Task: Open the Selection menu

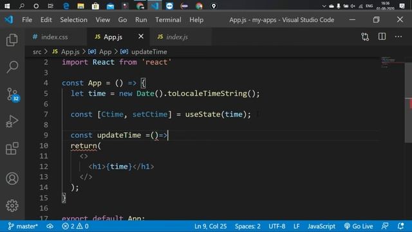Action: 73,20
